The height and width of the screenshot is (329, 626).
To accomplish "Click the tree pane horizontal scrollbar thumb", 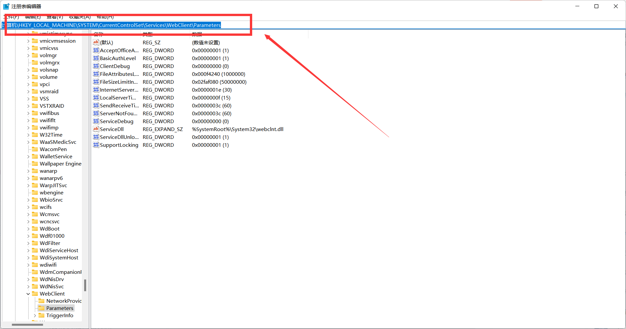I will point(27,325).
